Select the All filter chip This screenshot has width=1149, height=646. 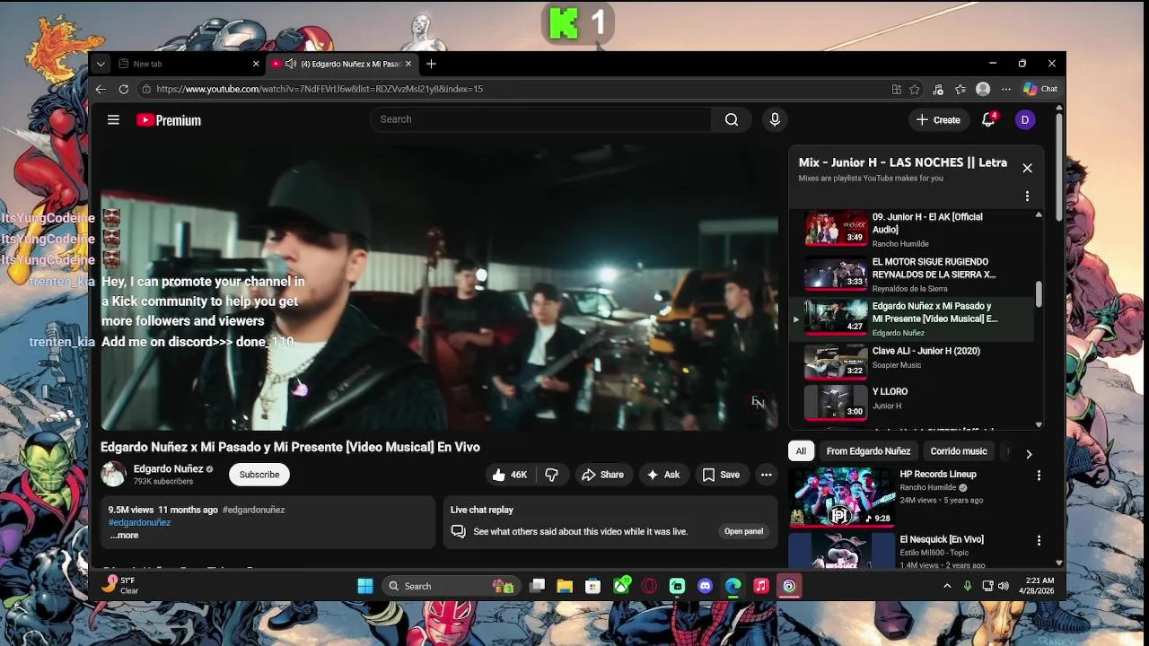pyautogui.click(x=801, y=451)
